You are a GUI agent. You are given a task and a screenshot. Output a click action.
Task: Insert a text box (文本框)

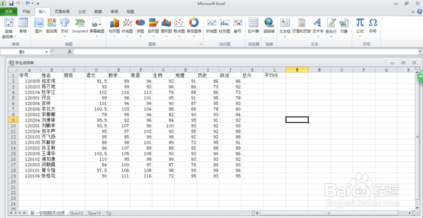click(x=285, y=28)
